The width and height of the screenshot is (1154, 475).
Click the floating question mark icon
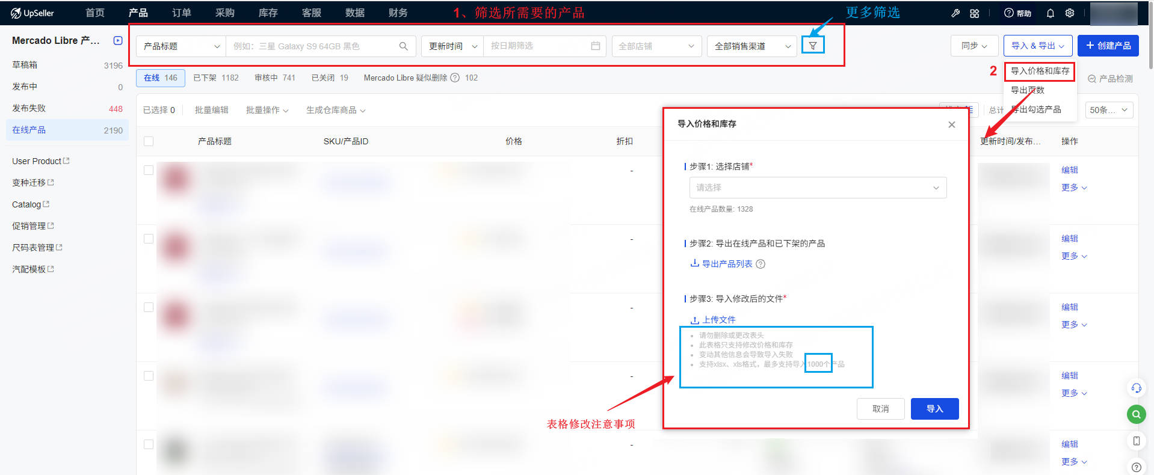pos(1137,467)
